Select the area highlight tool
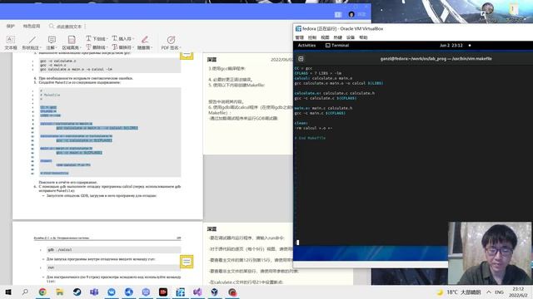 [x=71, y=42]
